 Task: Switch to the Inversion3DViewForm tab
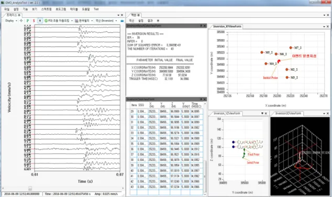(288, 113)
